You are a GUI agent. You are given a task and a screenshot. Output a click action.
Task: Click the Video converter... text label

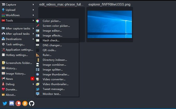[54, 79]
